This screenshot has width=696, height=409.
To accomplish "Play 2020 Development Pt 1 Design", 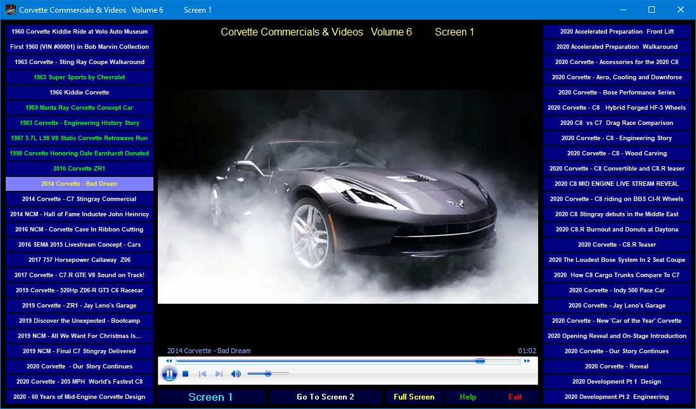I will pos(617,382).
